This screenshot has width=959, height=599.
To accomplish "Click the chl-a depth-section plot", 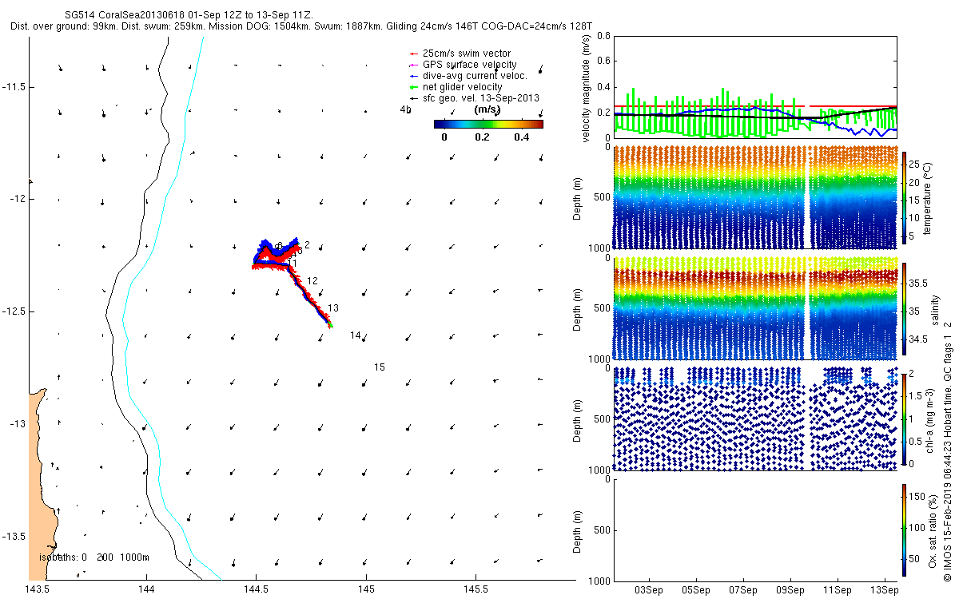I will [x=754, y=419].
